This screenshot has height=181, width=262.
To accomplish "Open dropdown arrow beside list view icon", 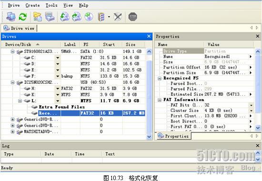I will [109, 17].
